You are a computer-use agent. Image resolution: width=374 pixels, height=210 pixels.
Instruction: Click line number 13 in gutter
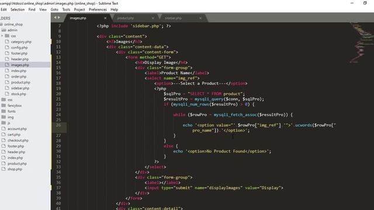point(58,57)
